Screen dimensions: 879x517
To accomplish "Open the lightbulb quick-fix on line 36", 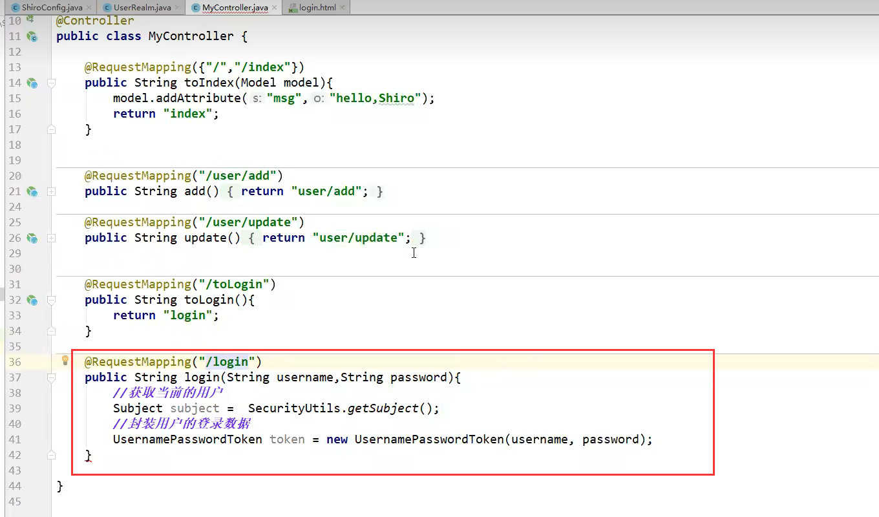I will pyautogui.click(x=65, y=361).
